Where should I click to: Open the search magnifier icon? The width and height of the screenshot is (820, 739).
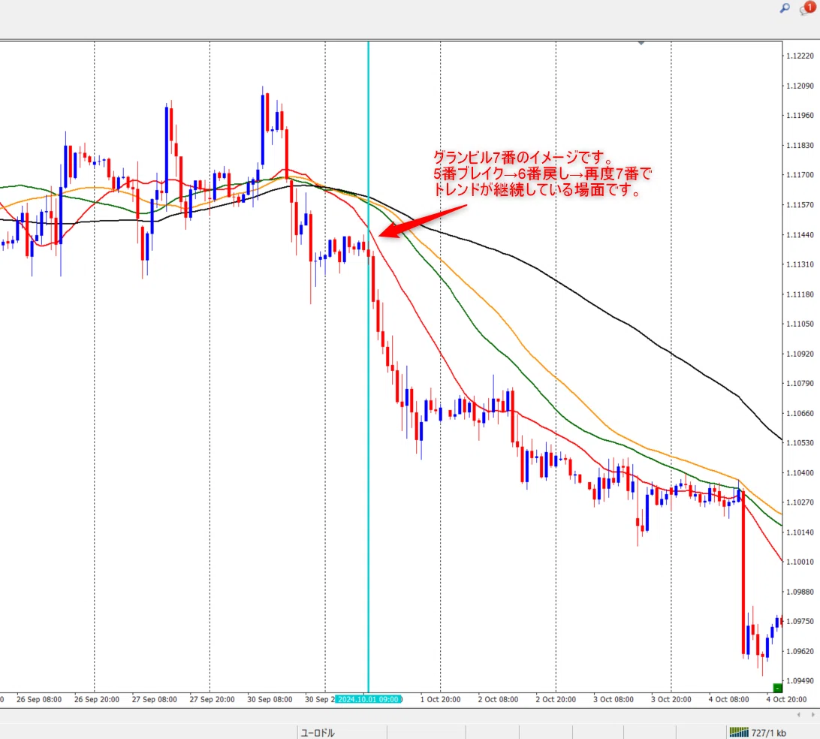785,8
